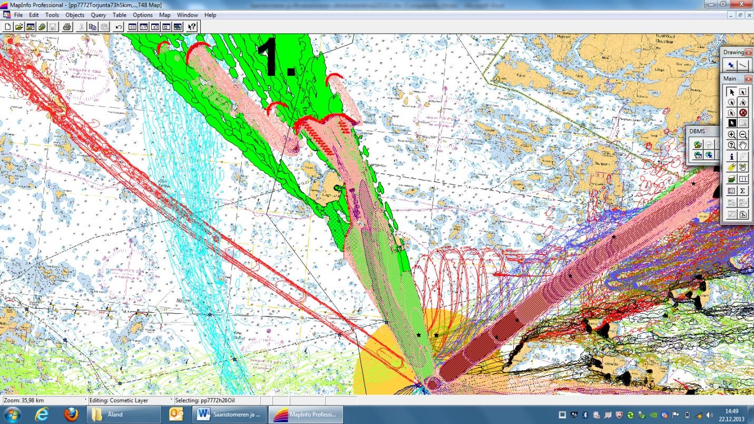754x424 pixels.
Task: Click the Print icon in toolbar
Action: coord(67,27)
